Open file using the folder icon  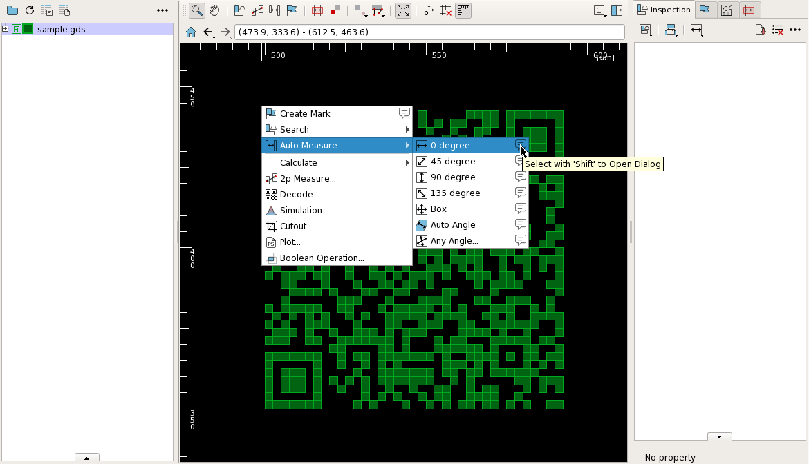tap(12, 10)
